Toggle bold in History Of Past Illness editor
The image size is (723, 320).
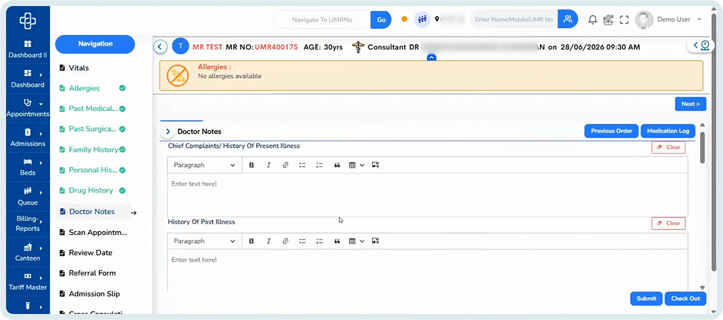click(x=251, y=241)
